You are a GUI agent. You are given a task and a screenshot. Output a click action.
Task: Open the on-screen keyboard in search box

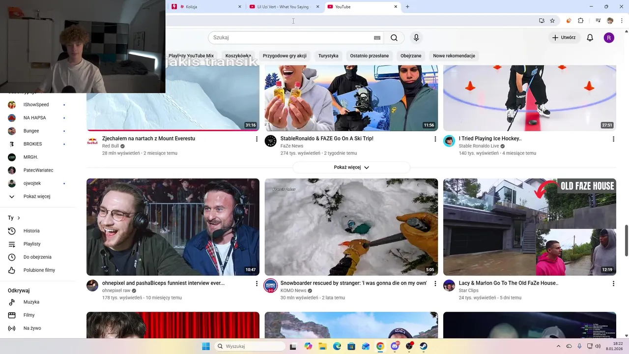click(377, 38)
